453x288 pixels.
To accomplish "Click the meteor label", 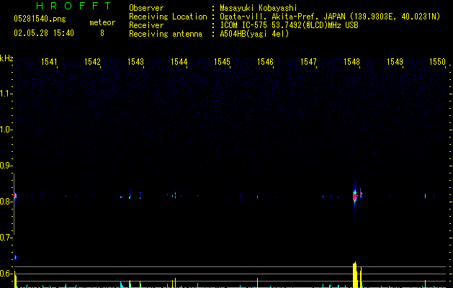I will point(102,22).
